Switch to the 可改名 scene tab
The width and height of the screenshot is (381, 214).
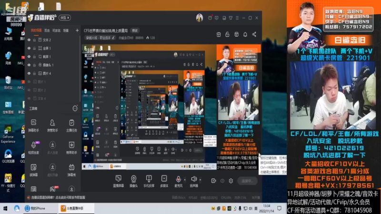click(56, 30)
